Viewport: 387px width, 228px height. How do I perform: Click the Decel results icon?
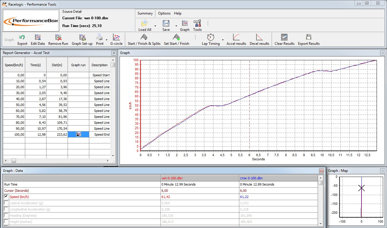point(259,38)
